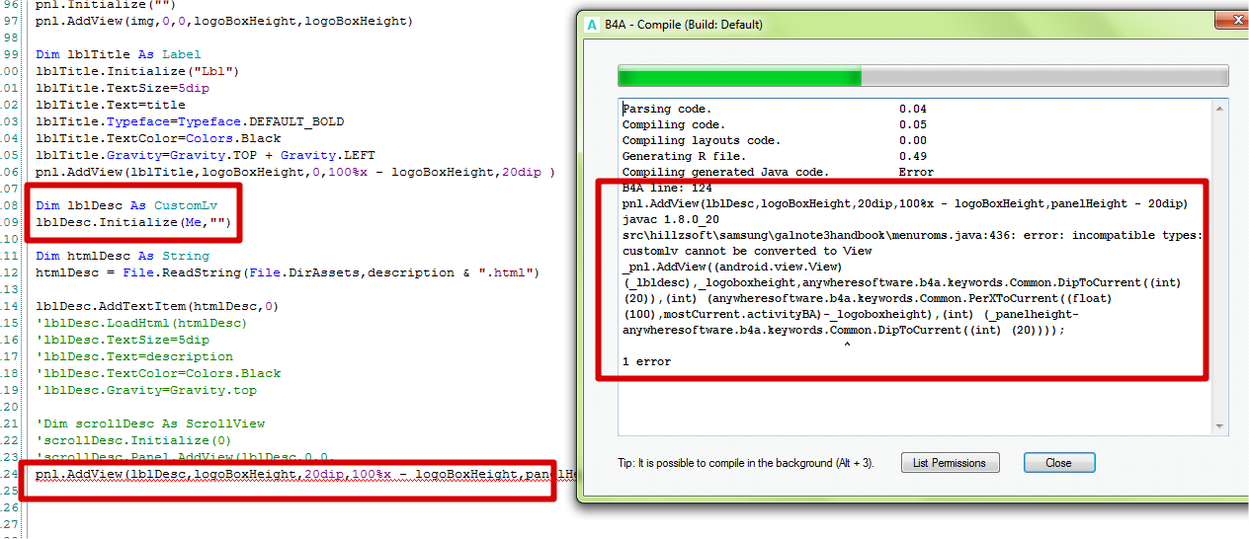
Task: Click the "Compiling layouts code." log line
Action: coord(702,140)
